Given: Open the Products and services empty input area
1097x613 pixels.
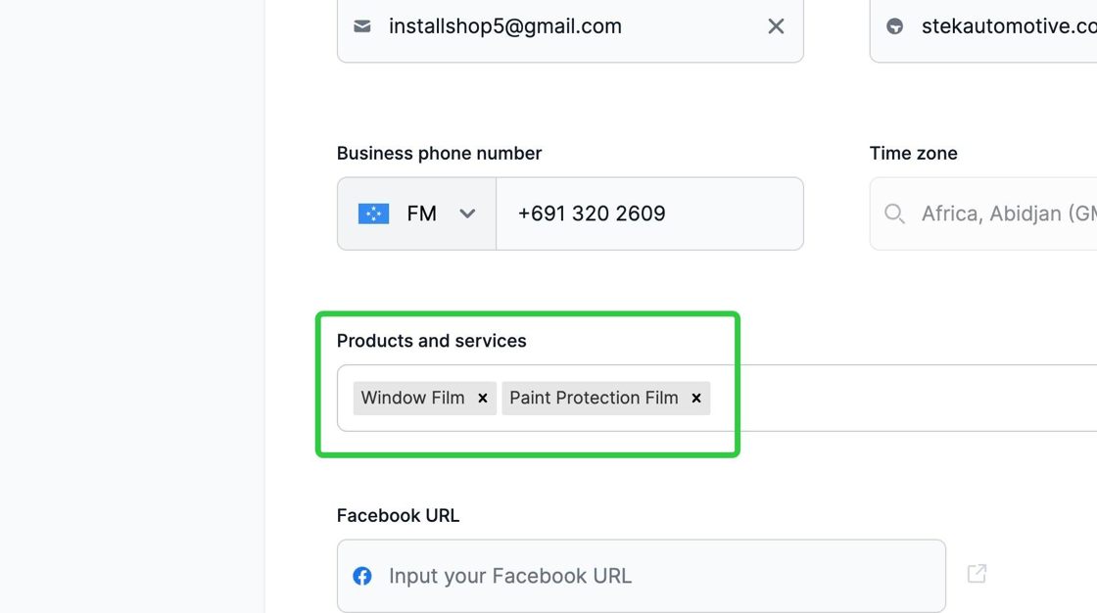Looking at the screenshot, I should [x=901, y=399].
